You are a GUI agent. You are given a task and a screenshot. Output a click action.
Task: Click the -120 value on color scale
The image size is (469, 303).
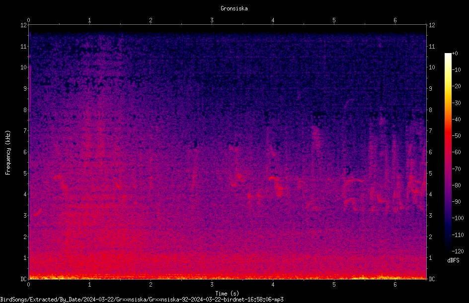pos(458,251)
